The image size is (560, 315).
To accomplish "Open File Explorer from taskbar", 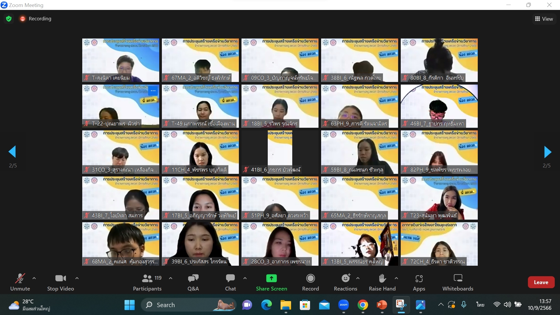I will (286, 305).
